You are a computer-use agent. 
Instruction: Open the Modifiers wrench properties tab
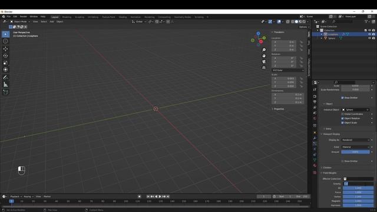click(315, 138)
